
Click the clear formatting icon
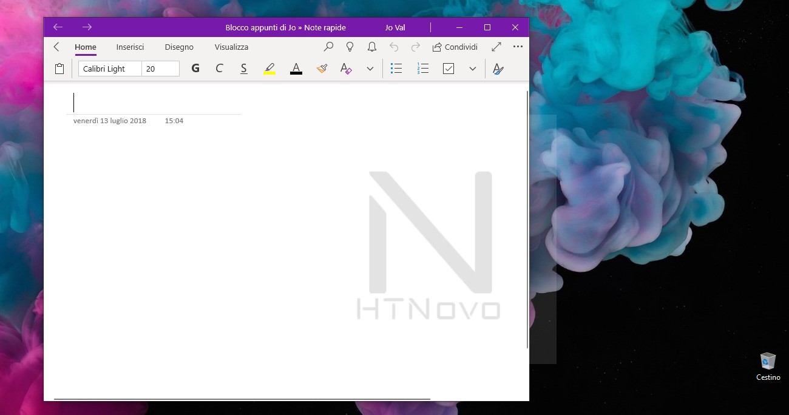click(345, 68)
